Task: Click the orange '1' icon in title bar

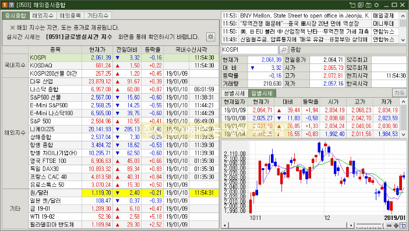Action: 5,5
